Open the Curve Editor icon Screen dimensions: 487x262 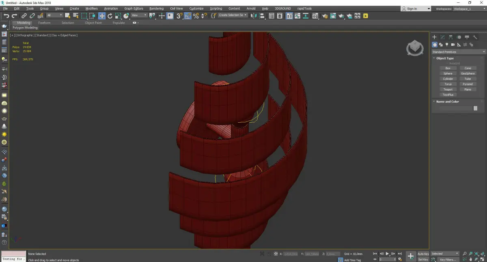click(x=297, y=16)
